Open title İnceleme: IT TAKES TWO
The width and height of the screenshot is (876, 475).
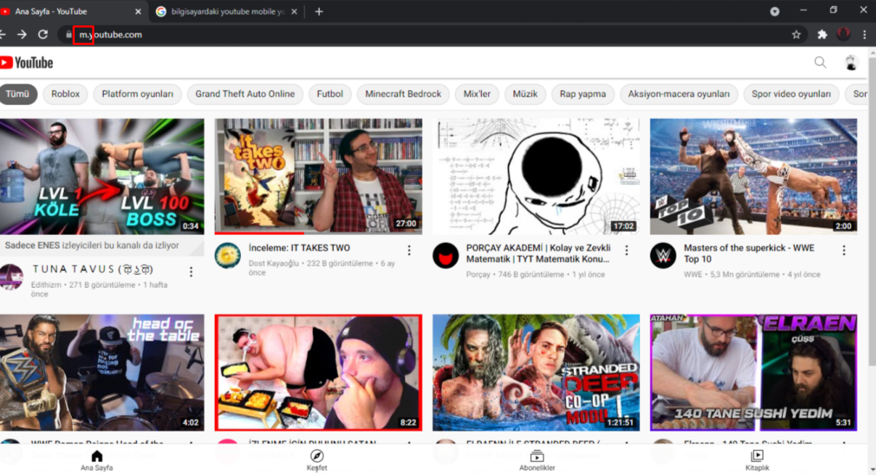(299, 248)
